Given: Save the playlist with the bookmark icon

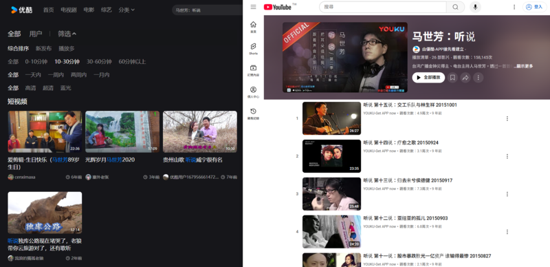Looking at the screenshot, I should pos(452,78).
